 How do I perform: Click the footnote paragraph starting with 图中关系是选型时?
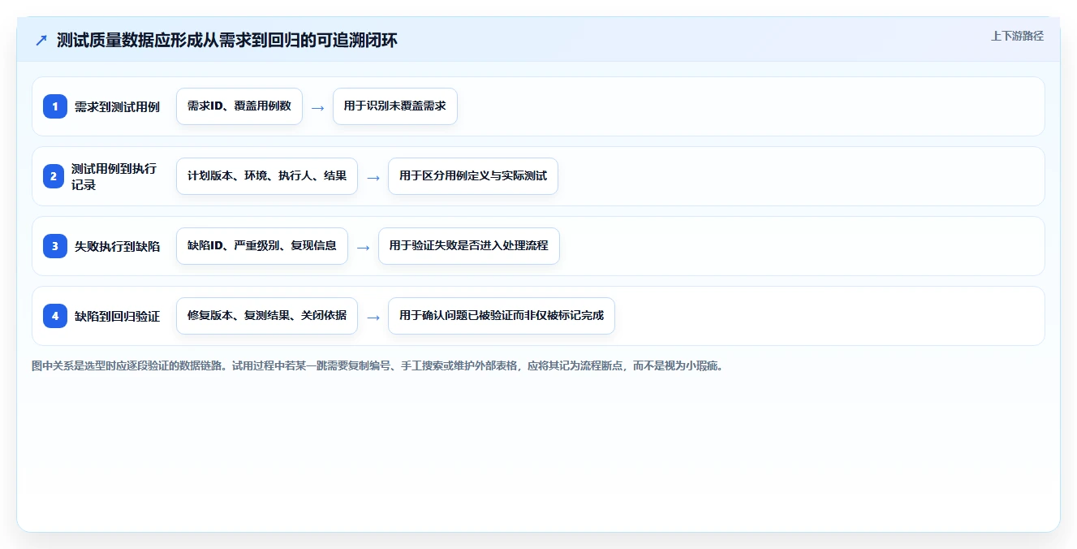(x=377, y=366)
